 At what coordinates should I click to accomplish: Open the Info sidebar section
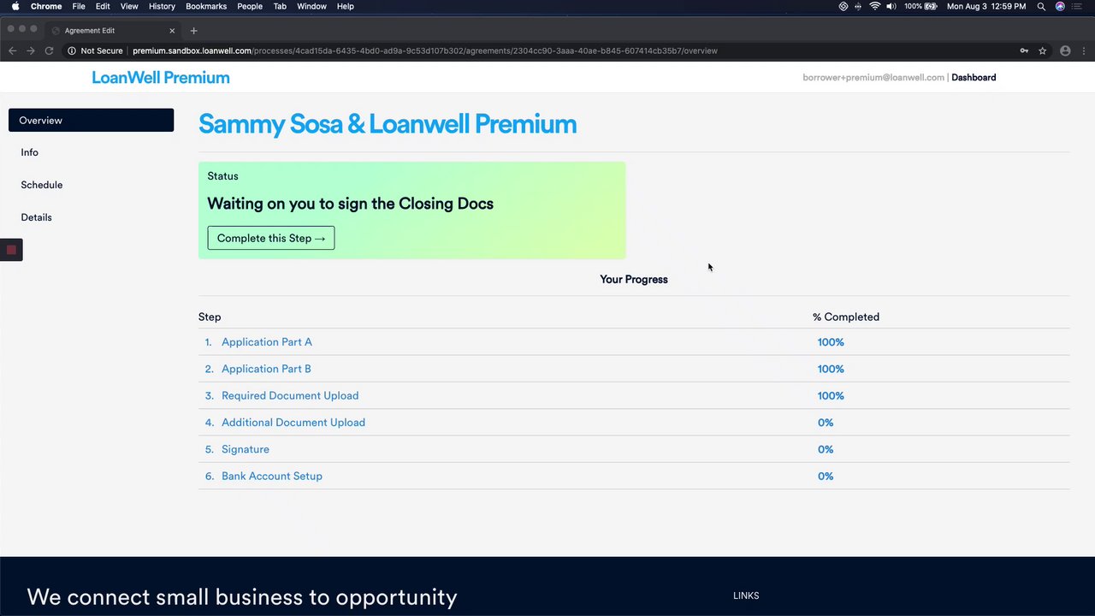[30, 152]
